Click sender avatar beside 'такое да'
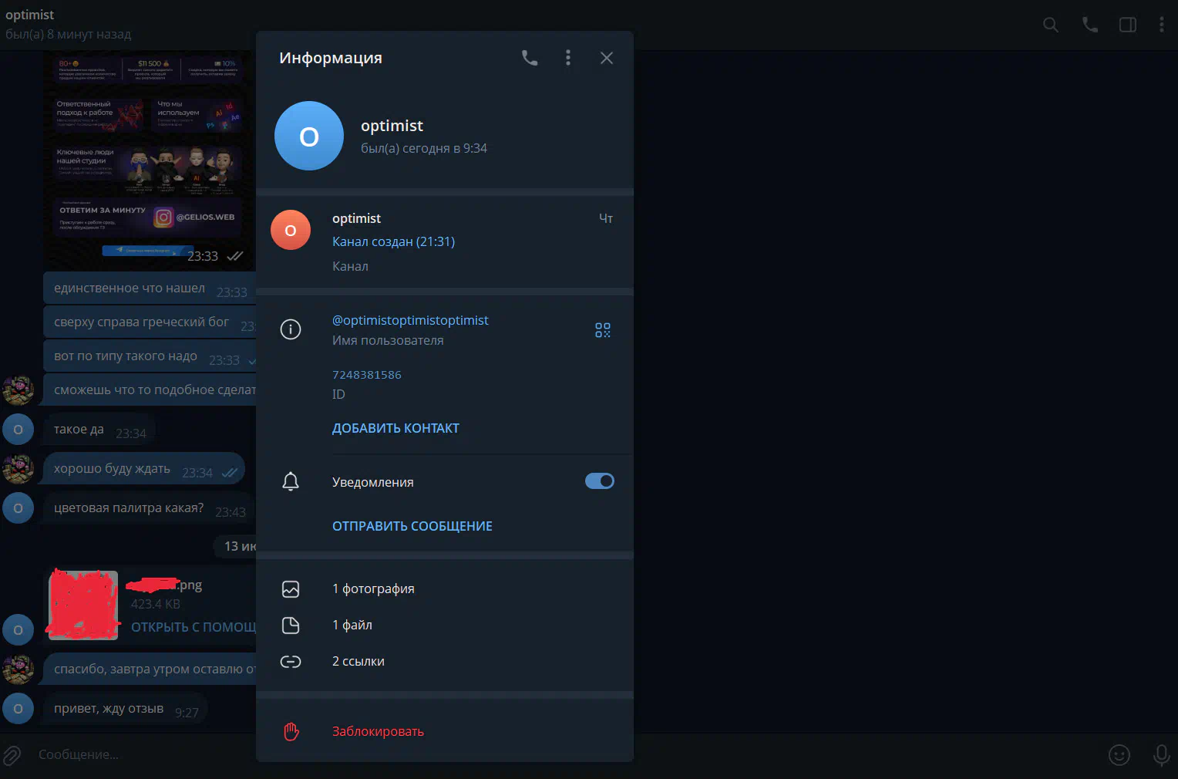The width and height of the screenshot is (1178, 779). click(x=18, y=430)
